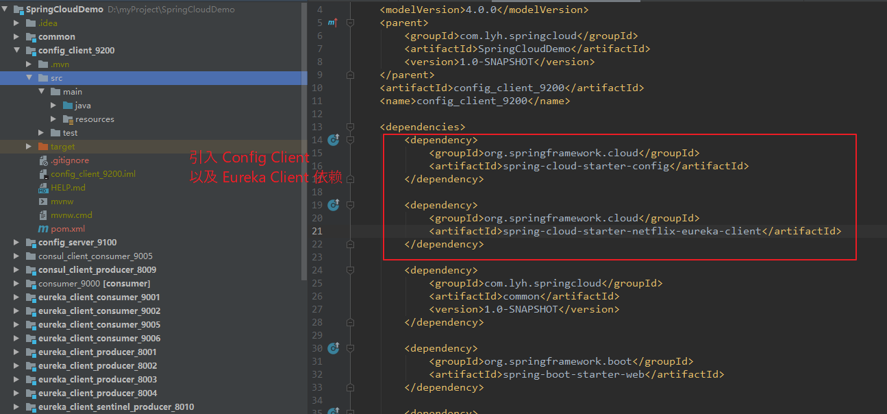Viewport: 887px width, 414px height.
Task: Click dependency gutter icon on line 14
Action: tap(334, 140)
